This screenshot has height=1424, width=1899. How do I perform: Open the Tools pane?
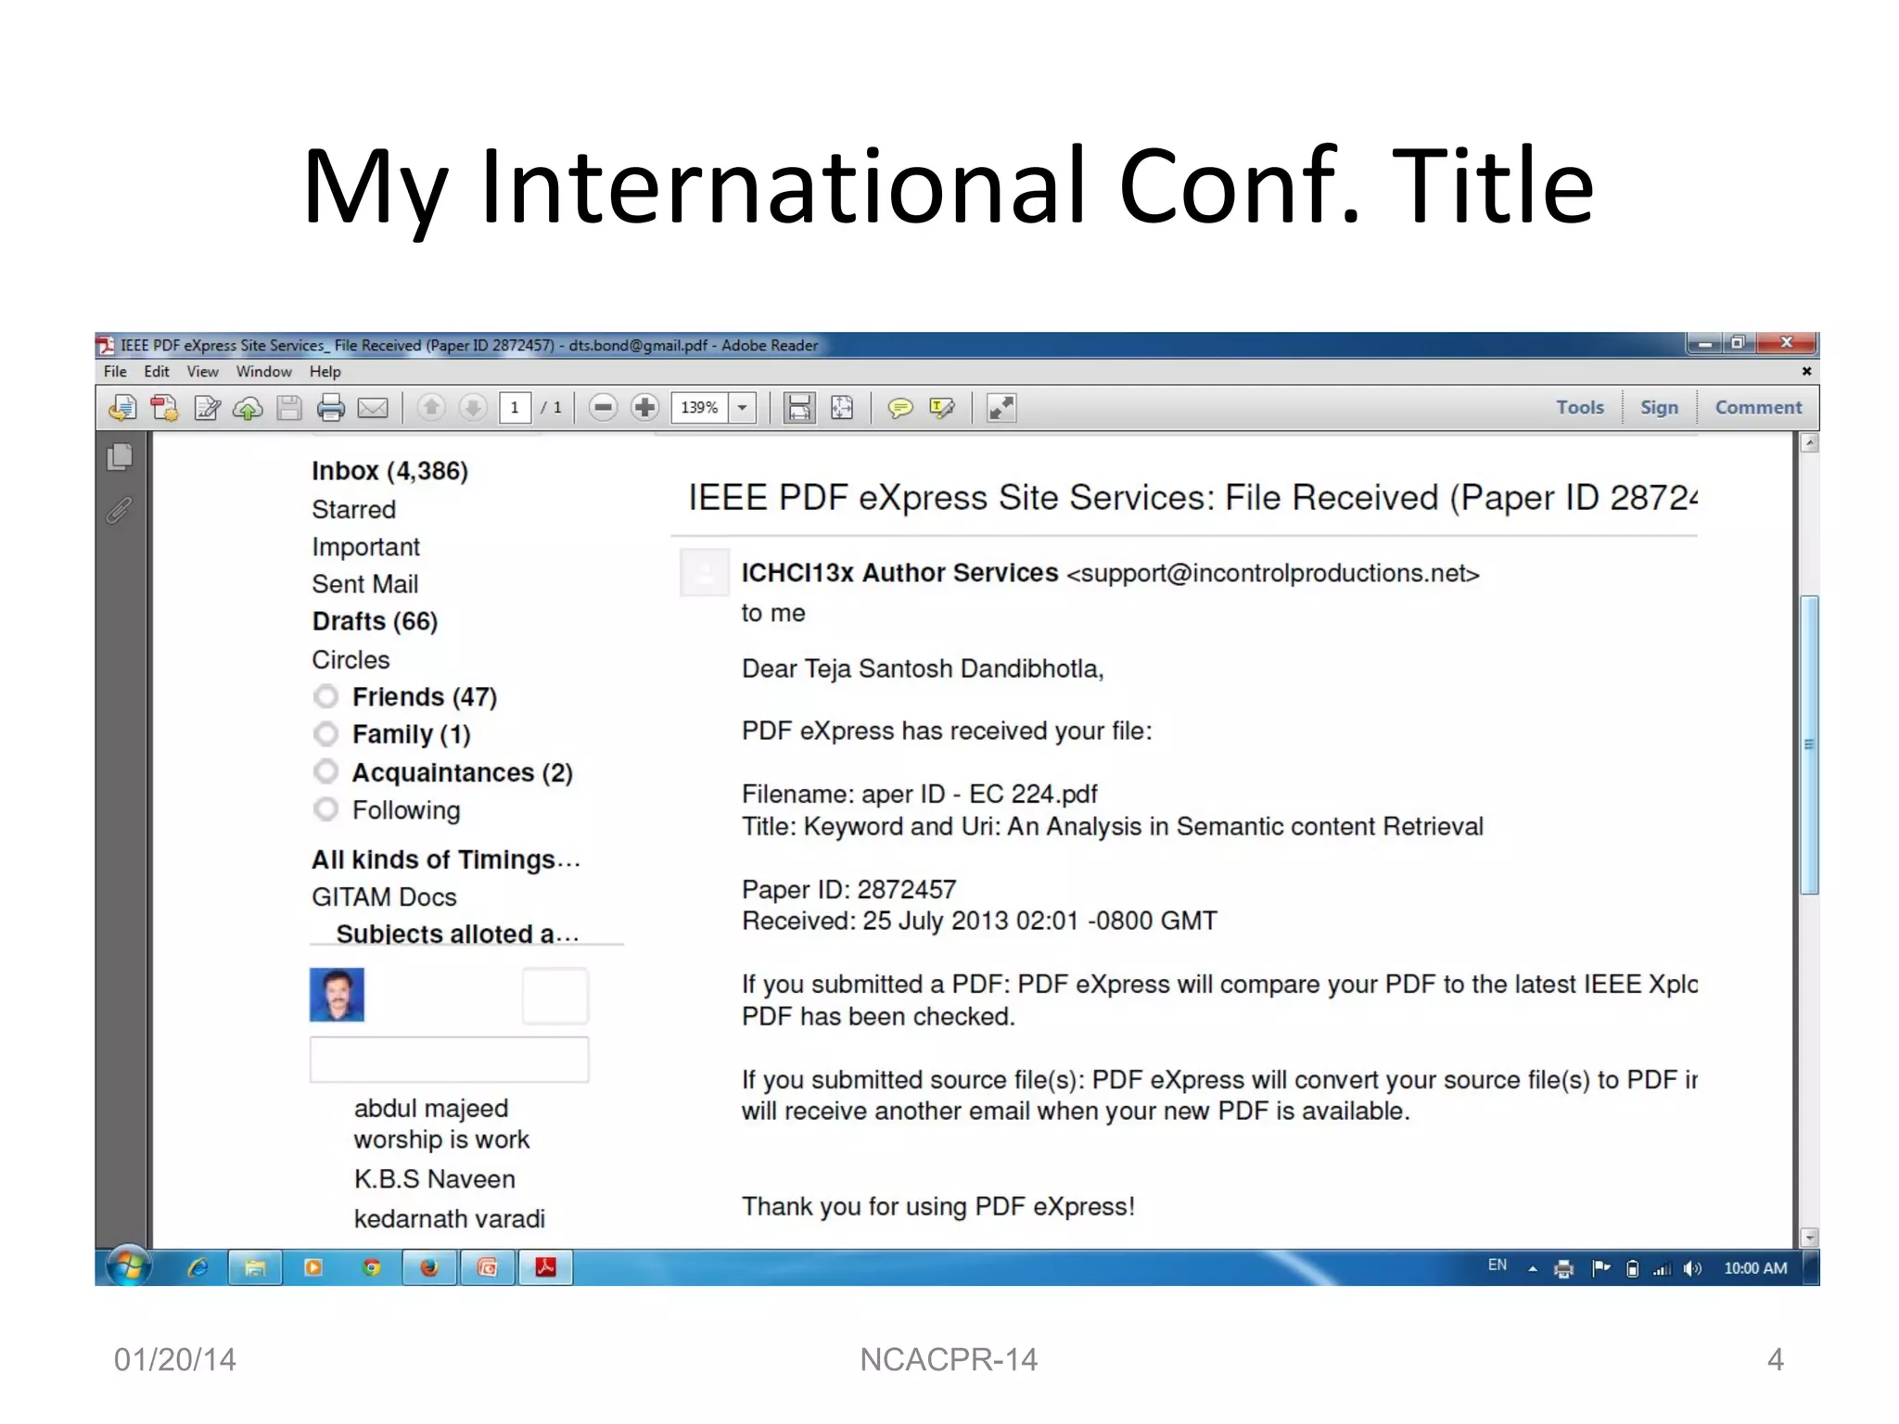(1580, 407)
